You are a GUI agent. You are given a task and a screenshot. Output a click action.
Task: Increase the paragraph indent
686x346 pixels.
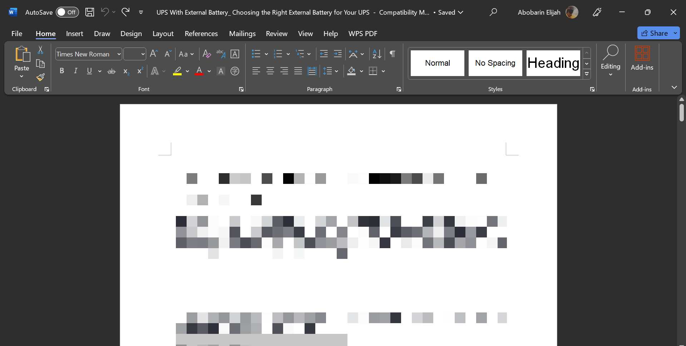coord(337,54)
